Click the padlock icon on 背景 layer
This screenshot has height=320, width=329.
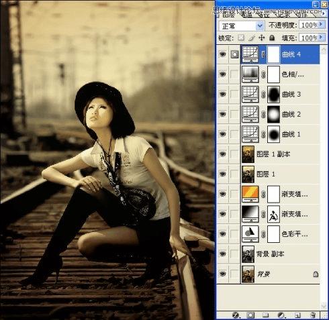pyautogui.click(x=316, y=274)
